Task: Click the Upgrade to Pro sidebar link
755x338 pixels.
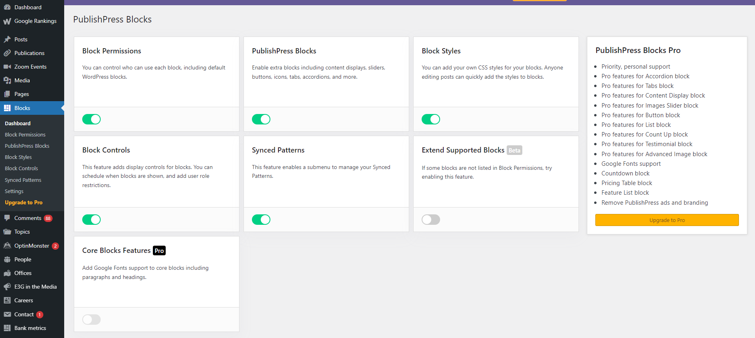Action: click(24, 202)
